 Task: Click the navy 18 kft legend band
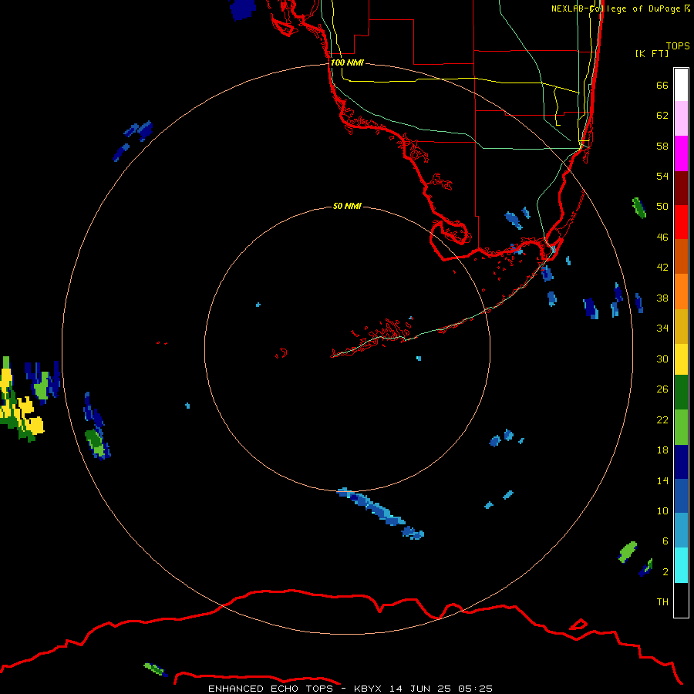click(x=681, y=462)
